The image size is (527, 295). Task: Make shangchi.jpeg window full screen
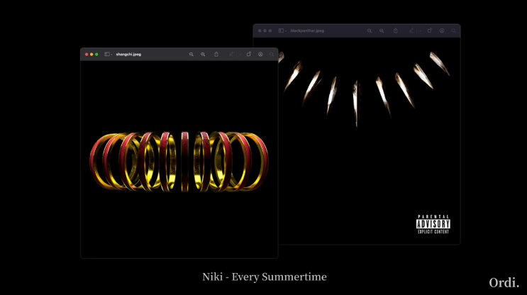click(x=96, y=54)
